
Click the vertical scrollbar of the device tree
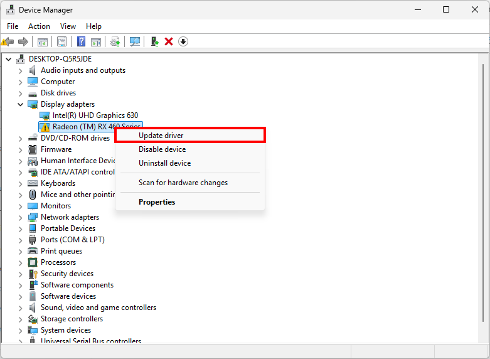[483, 188]
